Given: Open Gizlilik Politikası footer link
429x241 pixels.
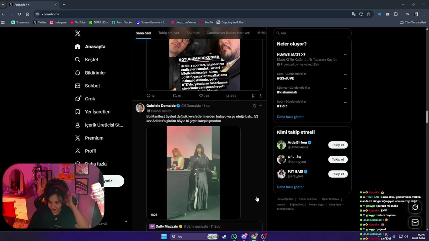Looking at the screenshot, I should (x=307, y=199).
